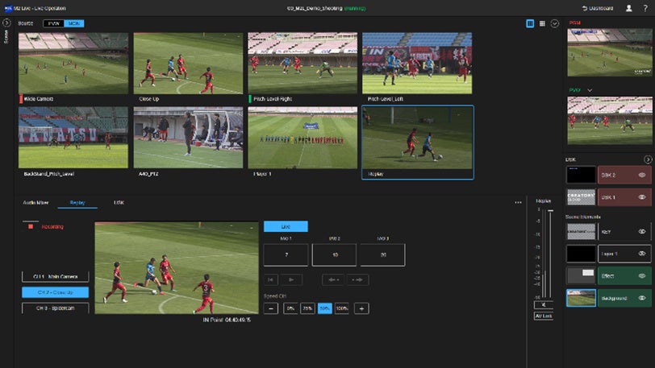The image size is (655, 368).
Task: Open the Replay tab
Action: point(77,203)
